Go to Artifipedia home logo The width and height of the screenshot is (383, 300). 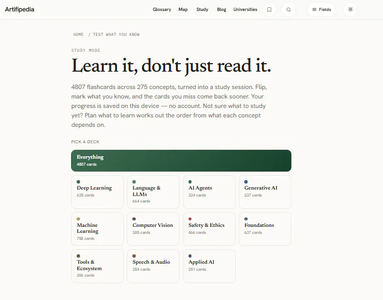pos(19,9)
